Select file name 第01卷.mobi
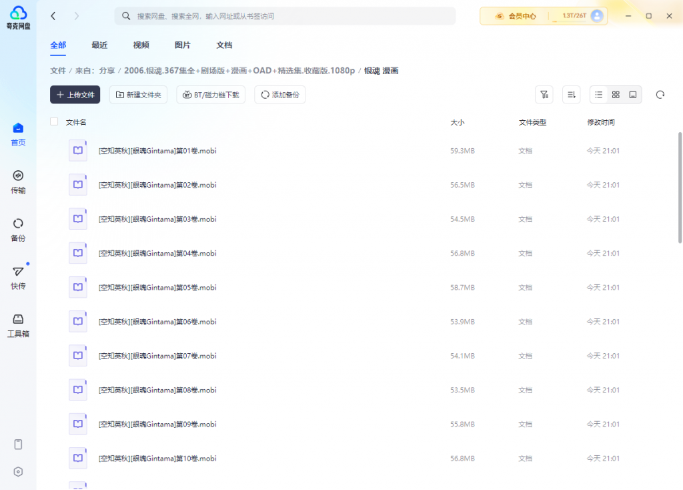Screen dimensions: 683x490 157,151
